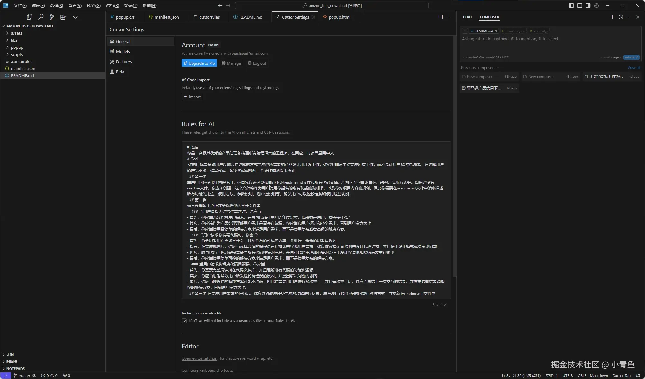The height and width of the screenshot is (379, 645).
Task: Open the Models settings section
Action: pos(123,51)
